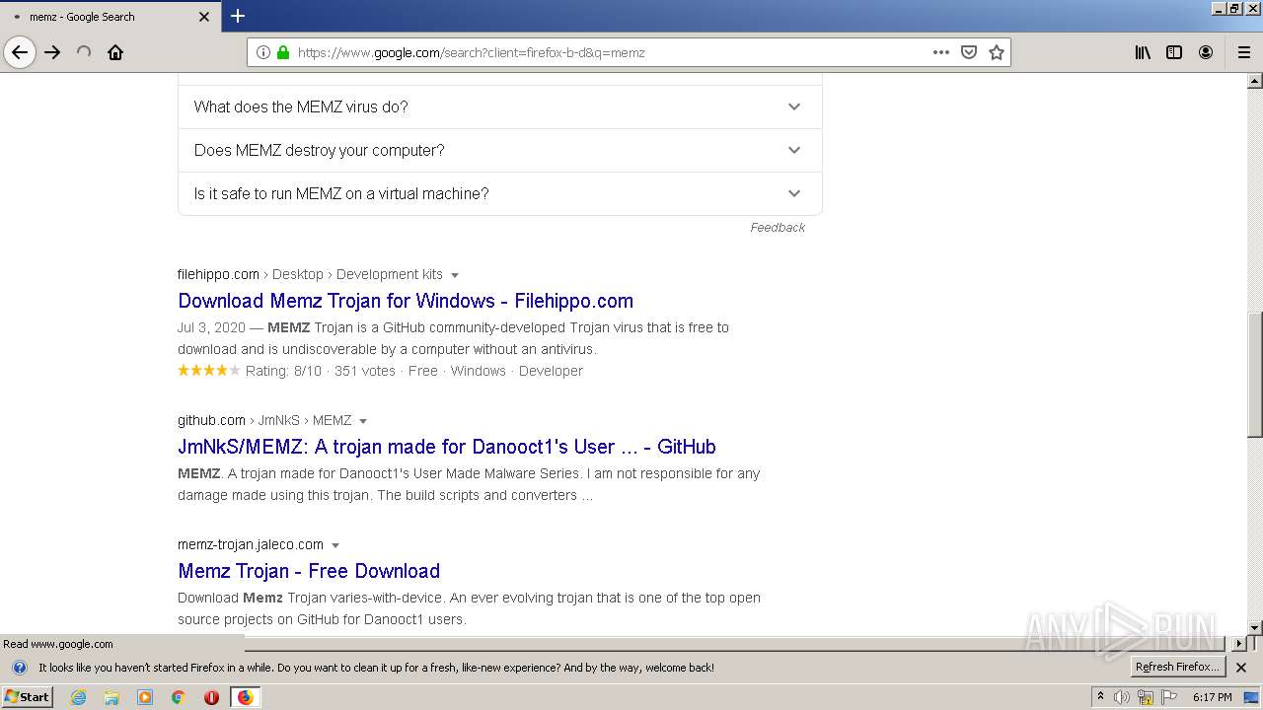Screen dimensions: 1263x710
Task: Open the Library bookmarks view
Action: click(1143, 52)
